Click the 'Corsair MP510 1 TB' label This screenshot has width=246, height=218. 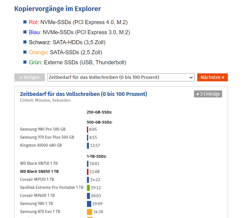point(37,179)
